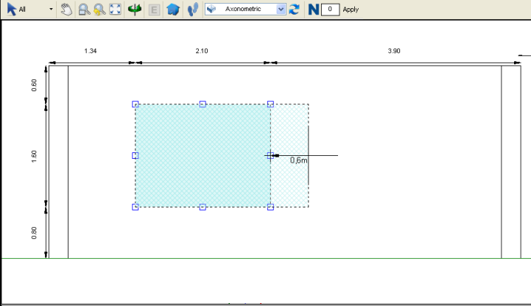The image size is (531, 306).
Task: Click the north angle input field
Action: click(330, 9)
